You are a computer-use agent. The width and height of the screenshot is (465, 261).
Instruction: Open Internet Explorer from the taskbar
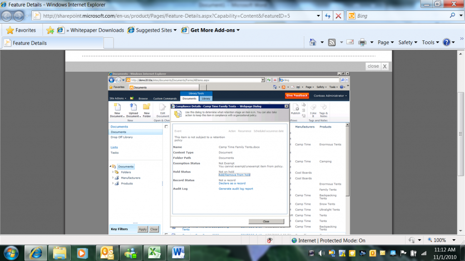(35, 253)
